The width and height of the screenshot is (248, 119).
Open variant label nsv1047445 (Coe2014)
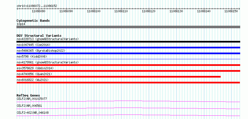coord(33,45)
